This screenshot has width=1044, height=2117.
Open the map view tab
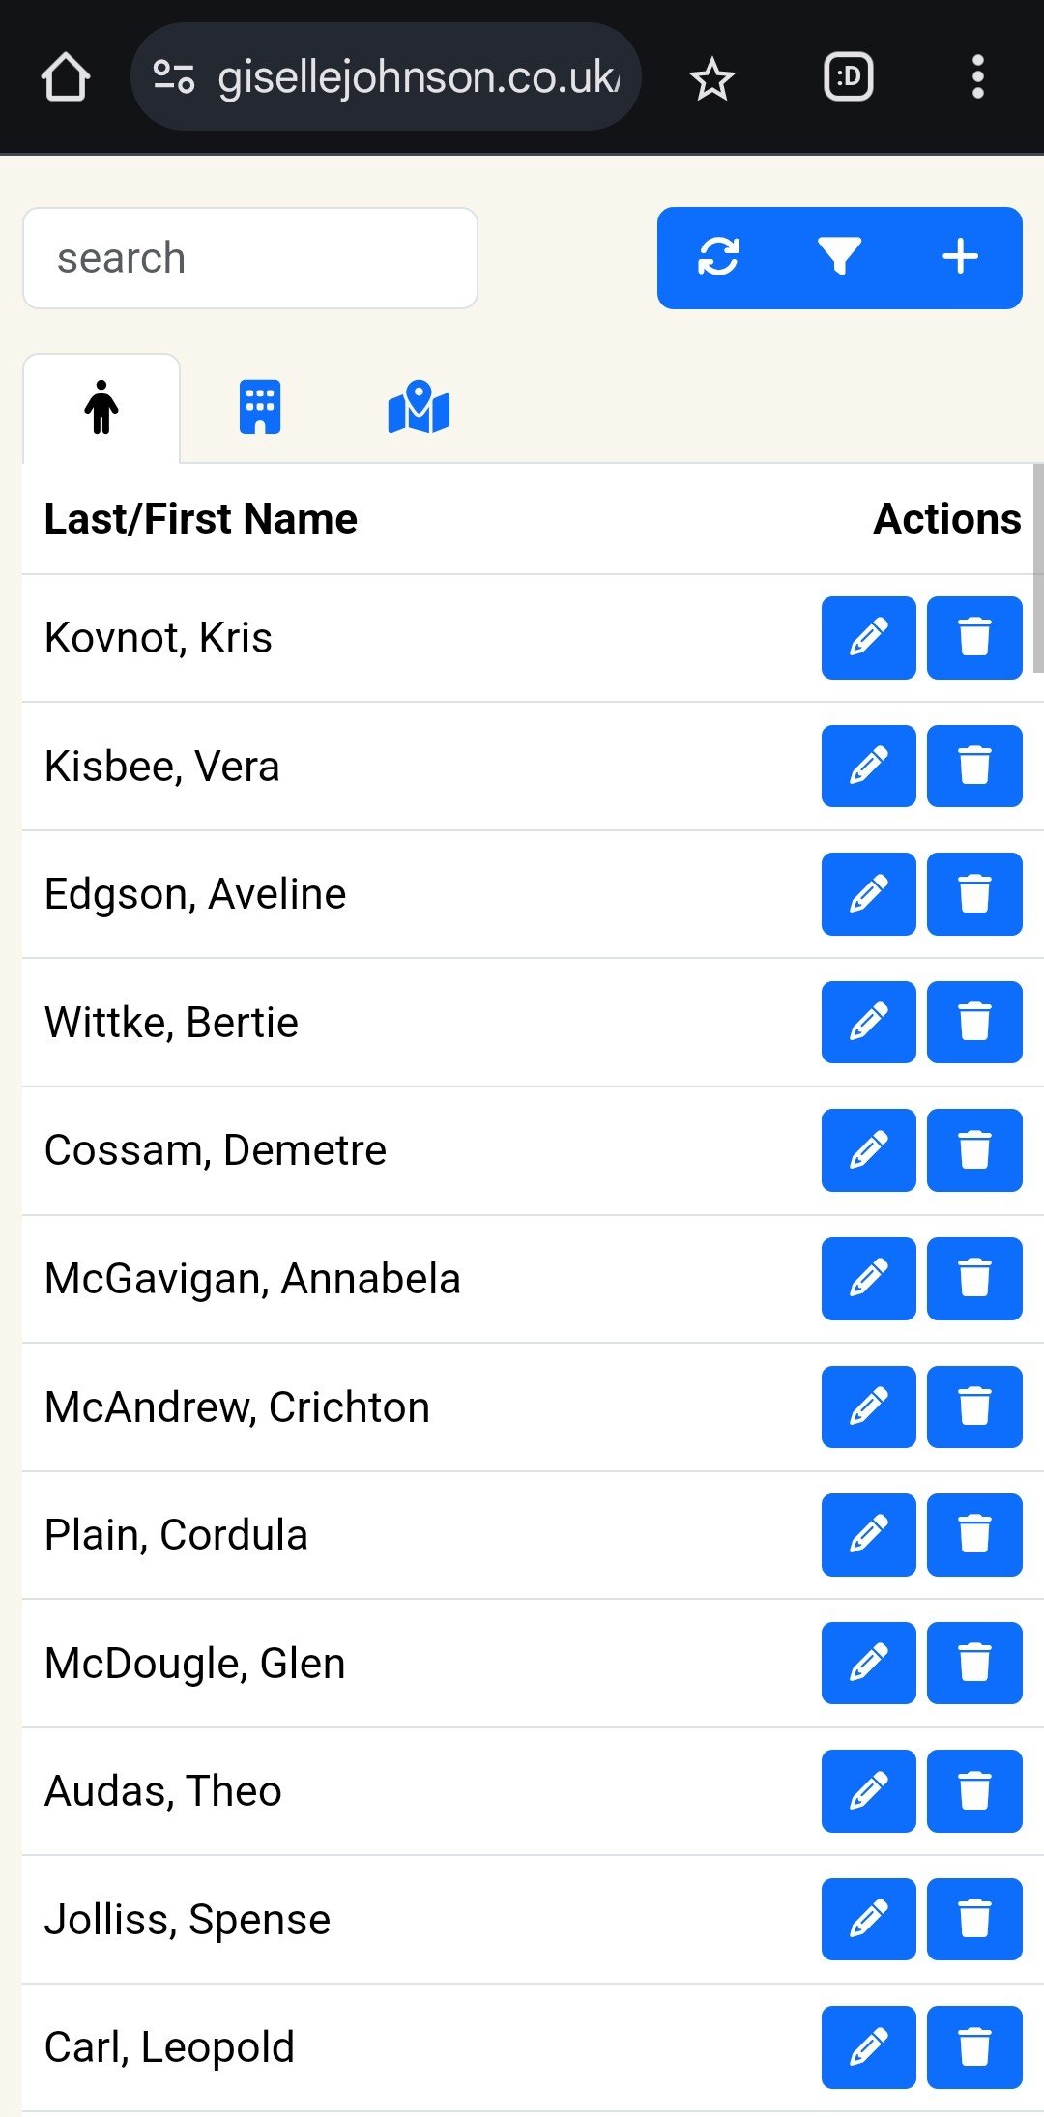(x=418, y=408)
